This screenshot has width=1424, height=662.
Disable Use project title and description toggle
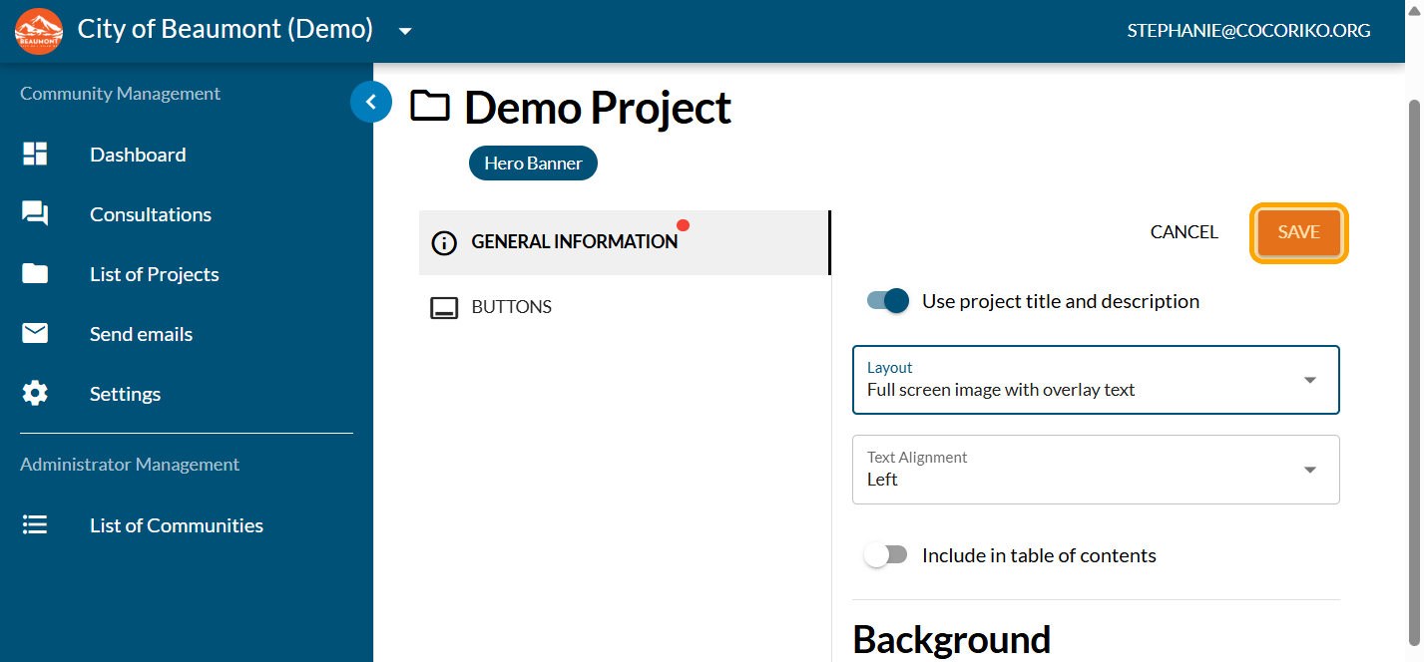(888, 301)
